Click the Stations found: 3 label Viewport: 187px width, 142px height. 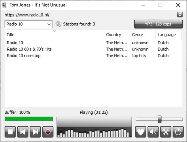(x=79, y=24)
